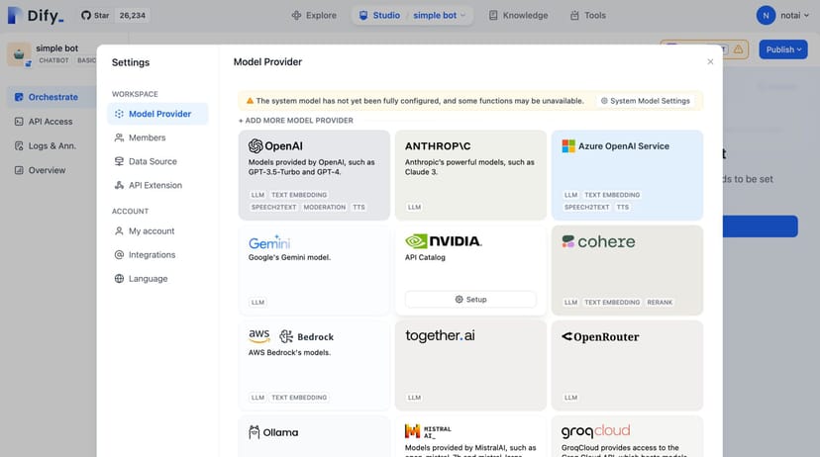Click the Dify logo
The width and height of the screenshot is (820, 457).
[35, 15]
